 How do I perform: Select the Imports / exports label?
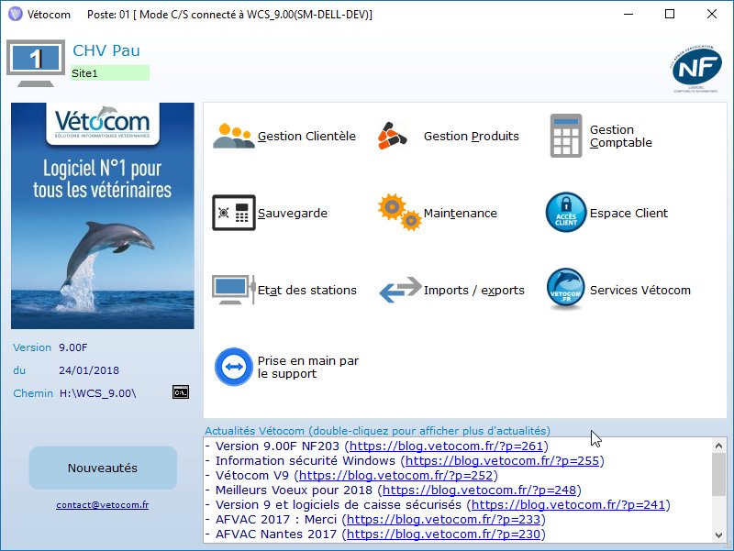[473, 290]
